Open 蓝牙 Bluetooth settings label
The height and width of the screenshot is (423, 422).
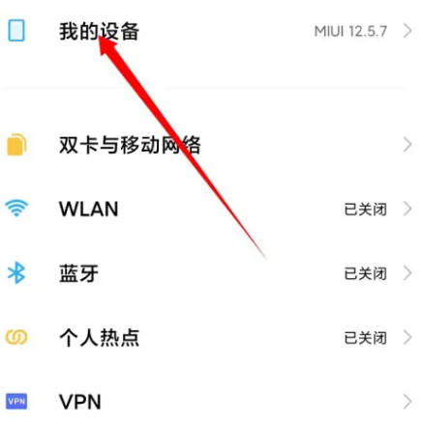click(78, 273)
